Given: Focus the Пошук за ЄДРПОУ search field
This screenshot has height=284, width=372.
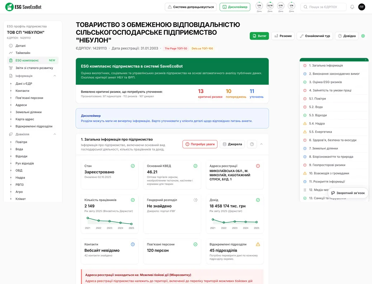Looking at the screenshot, I should (323, 7).
